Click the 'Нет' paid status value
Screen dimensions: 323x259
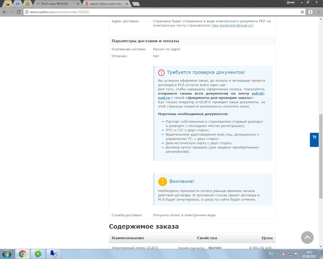click(x=156, y=56)
